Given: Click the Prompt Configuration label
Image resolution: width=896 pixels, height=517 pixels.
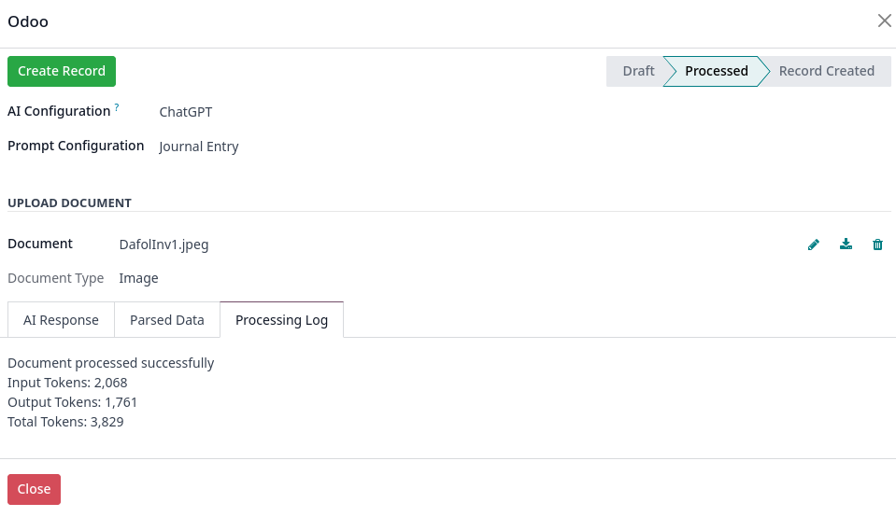Looking at the screenshot, I should pos(76,147).
